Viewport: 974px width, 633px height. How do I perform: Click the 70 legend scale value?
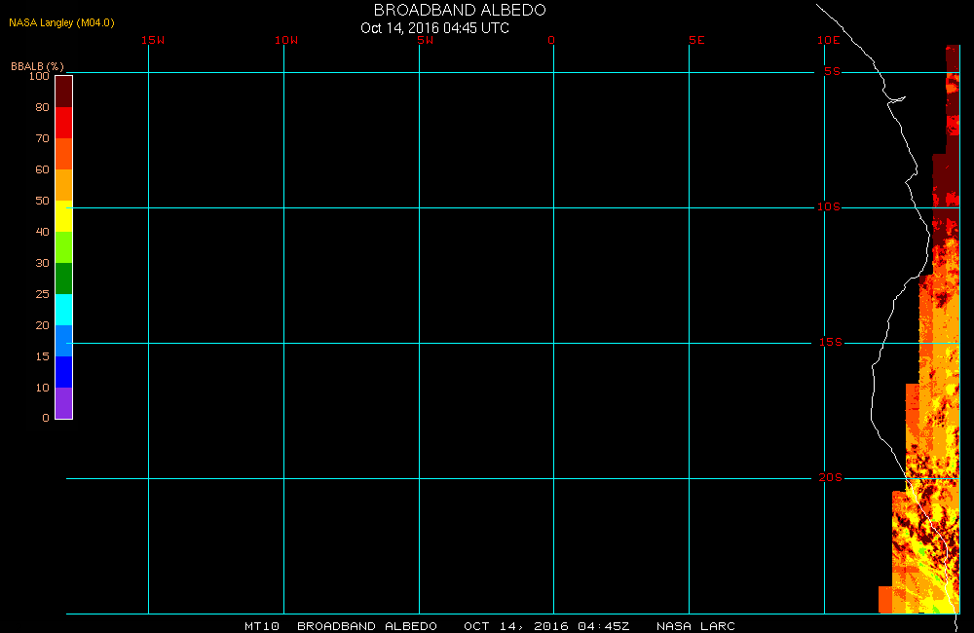click(x=42, y=138)
